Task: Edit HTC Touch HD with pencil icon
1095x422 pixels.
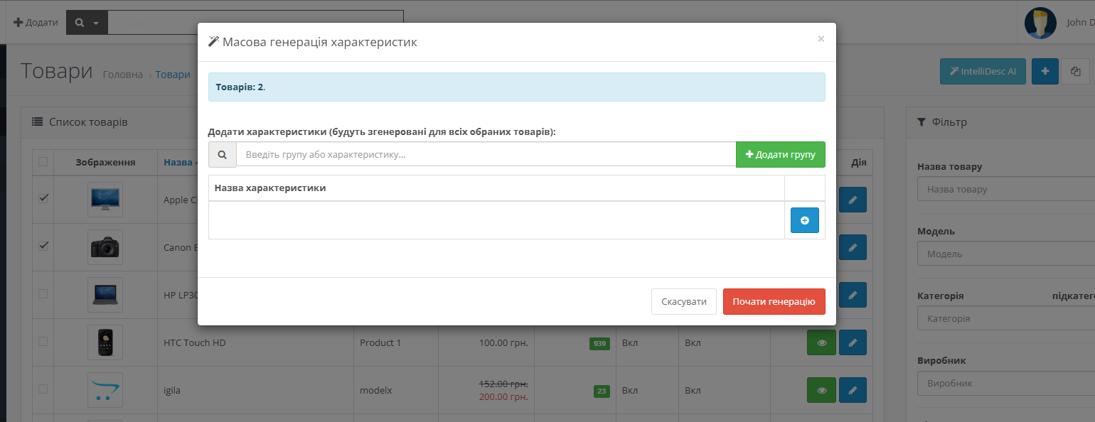Action: 853,342
